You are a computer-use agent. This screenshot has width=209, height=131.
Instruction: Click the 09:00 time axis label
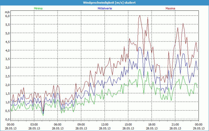[x=81, y=125]
